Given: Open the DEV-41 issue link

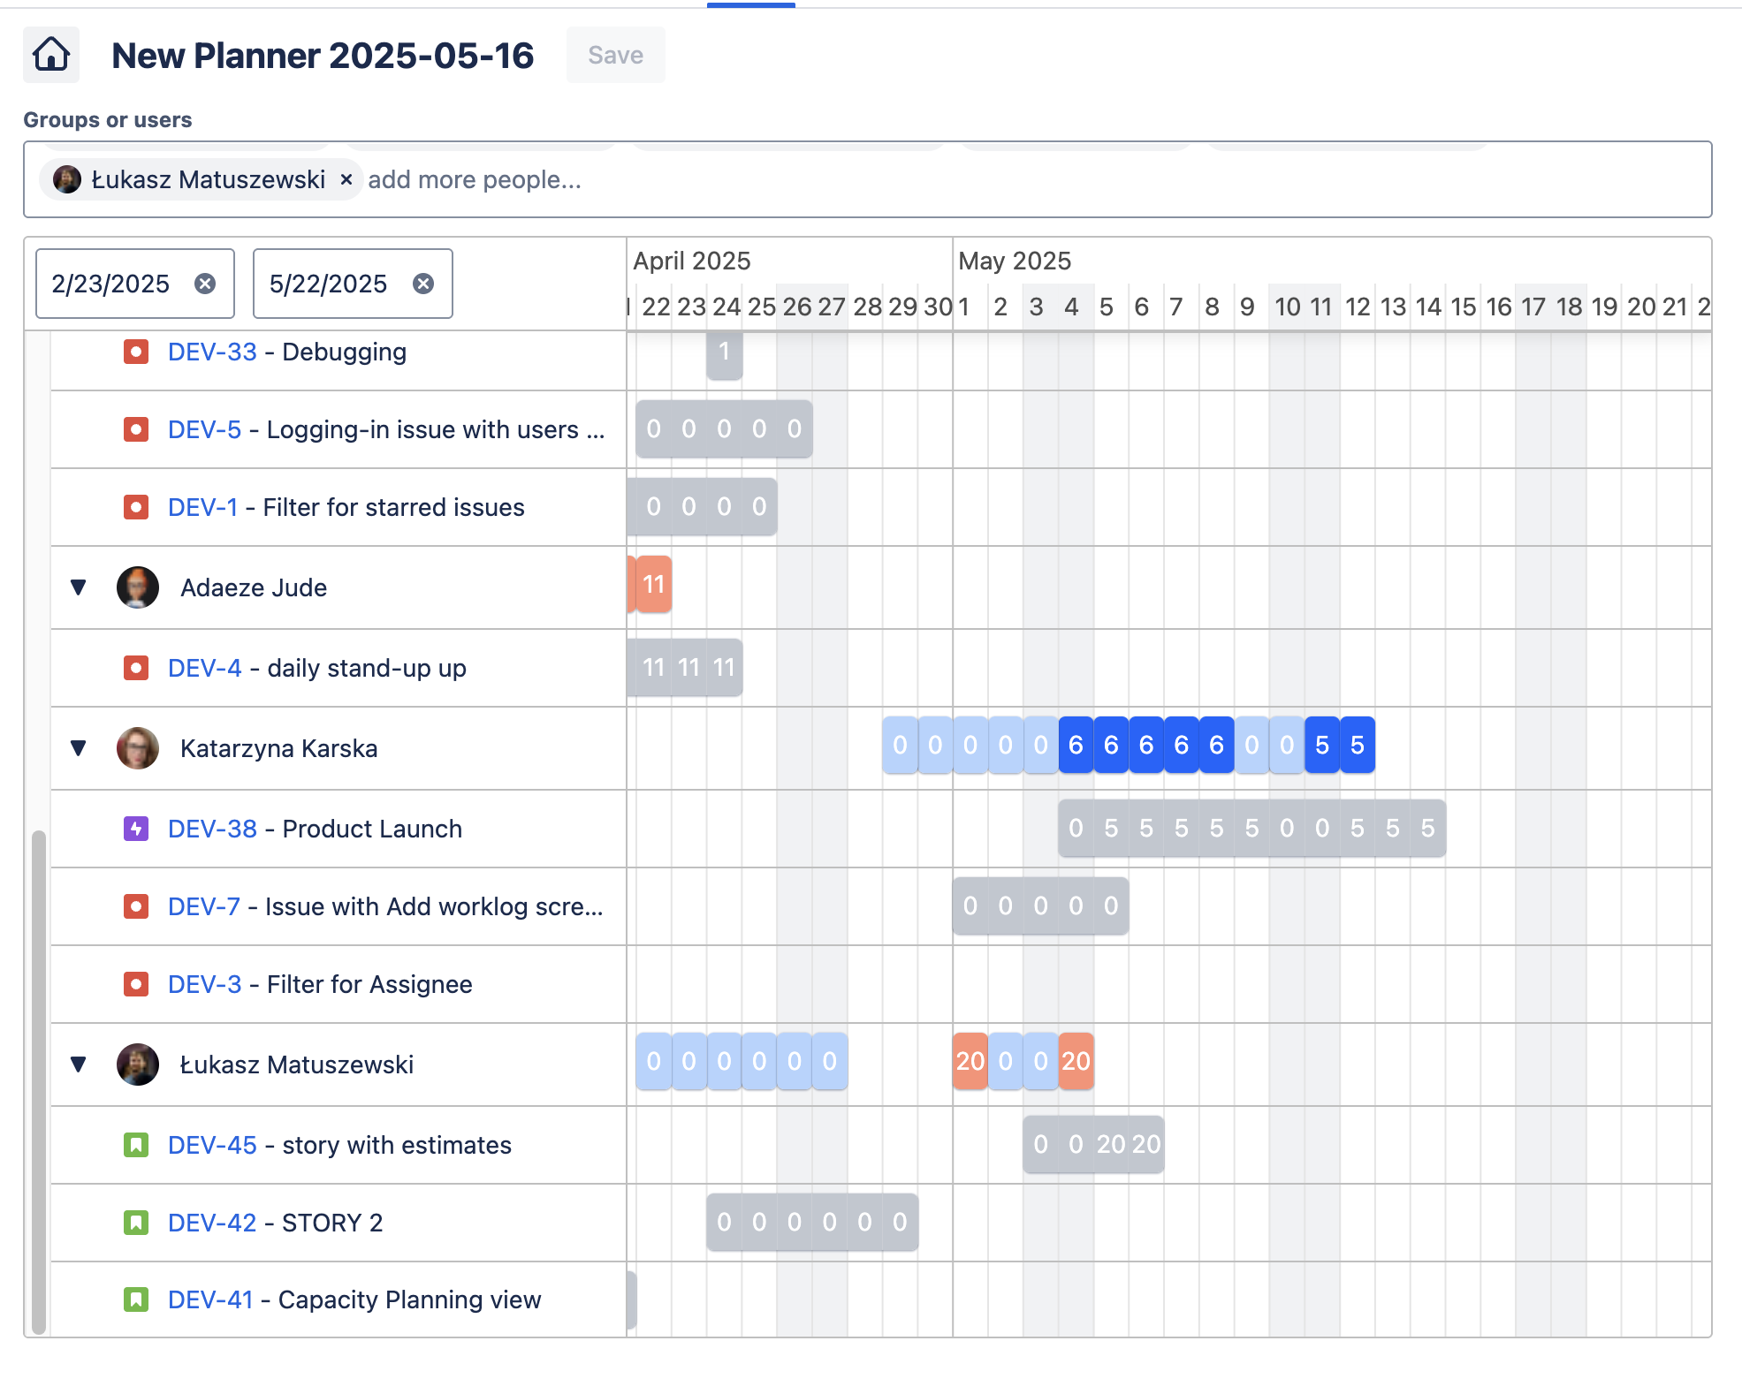Looking at the screenshot, I should [x=210, y=1299].
